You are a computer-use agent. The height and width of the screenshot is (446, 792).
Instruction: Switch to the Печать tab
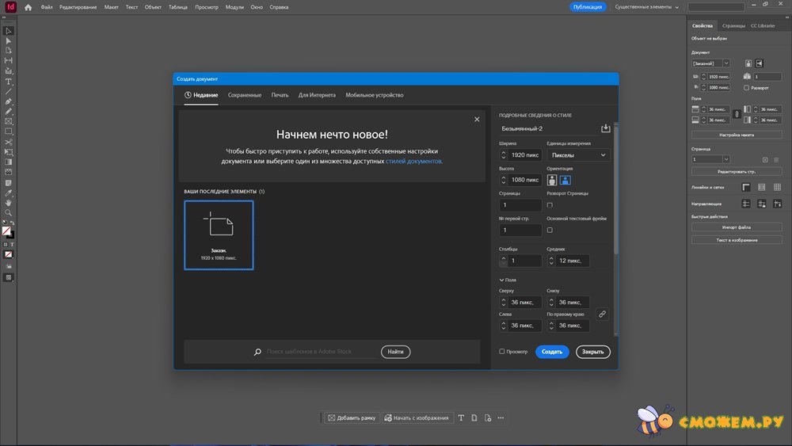280,95
